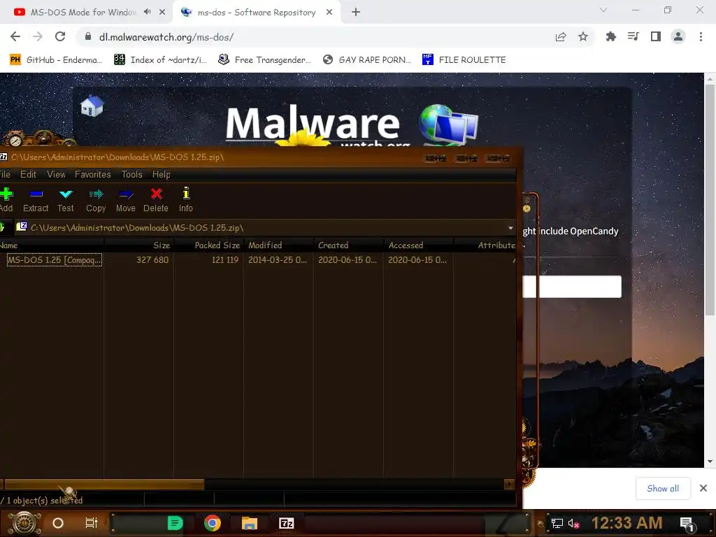
Task: Open the green chat app on taskbar
Action: click(175, 523)
